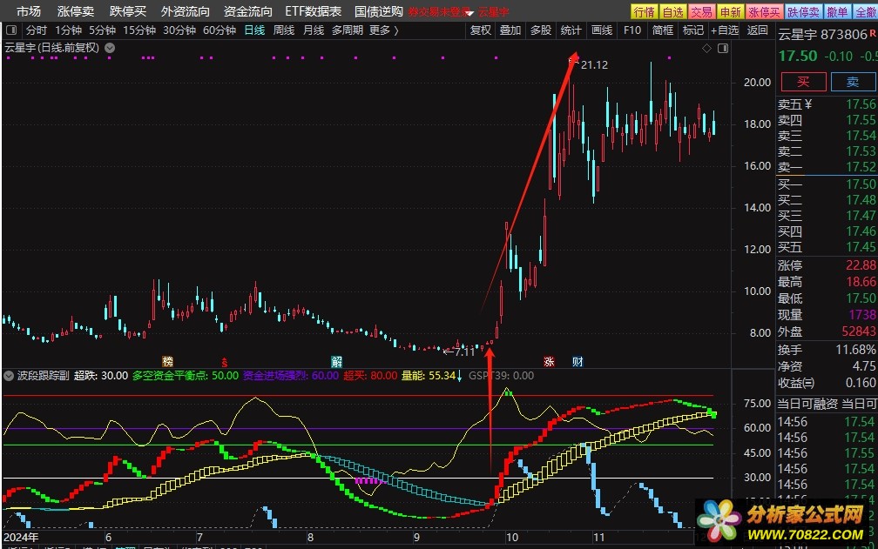The height and width of the screenshot is (549, 878).
Task: Click the 外盘 value 52843
Action: click(859, 332)
